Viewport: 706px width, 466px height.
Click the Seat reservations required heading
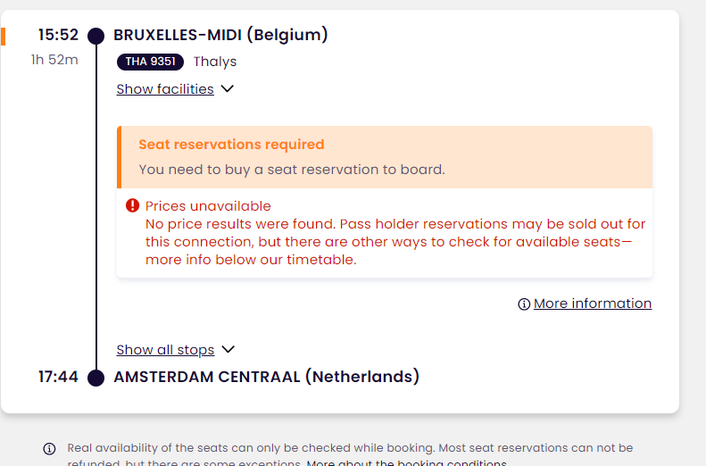tap(231, 145)
